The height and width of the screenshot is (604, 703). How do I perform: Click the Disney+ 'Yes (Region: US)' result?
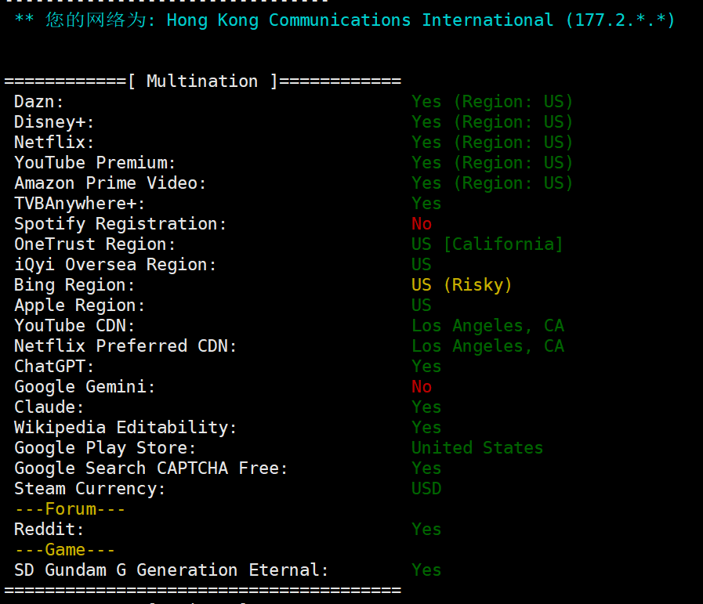pyautogui.click(x=492, y=122)
